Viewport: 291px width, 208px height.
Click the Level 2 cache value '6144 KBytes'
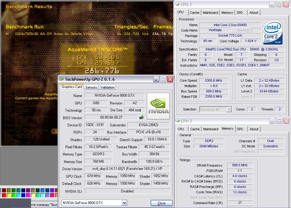[269, 91]
